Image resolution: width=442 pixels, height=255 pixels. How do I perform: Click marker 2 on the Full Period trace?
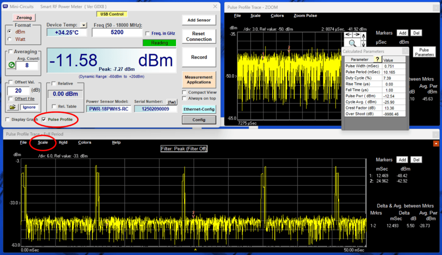coord(193,214)
